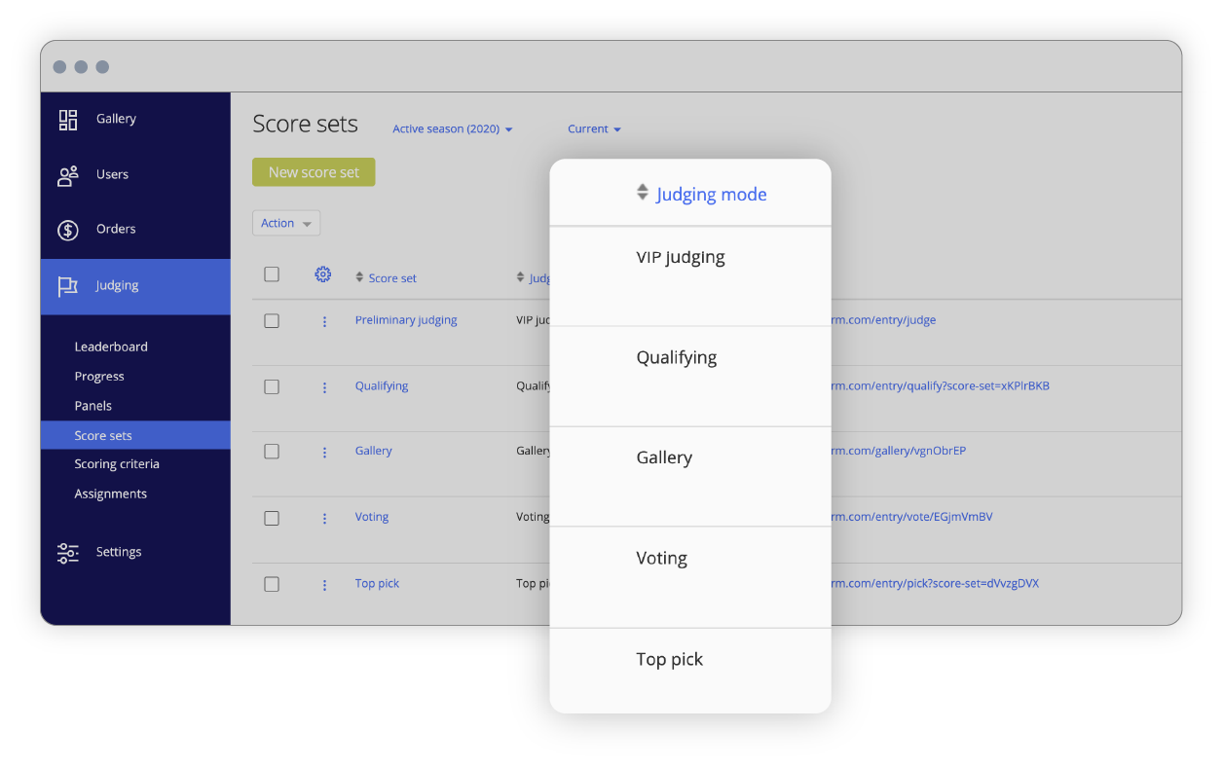Check the Voting row checkbox
The height and width of the screenshot is (767, 1223).
[272, 518]
